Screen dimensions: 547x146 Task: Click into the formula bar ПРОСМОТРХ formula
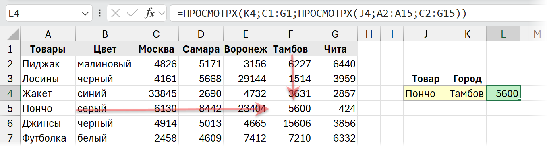click(x=322, y=14)
